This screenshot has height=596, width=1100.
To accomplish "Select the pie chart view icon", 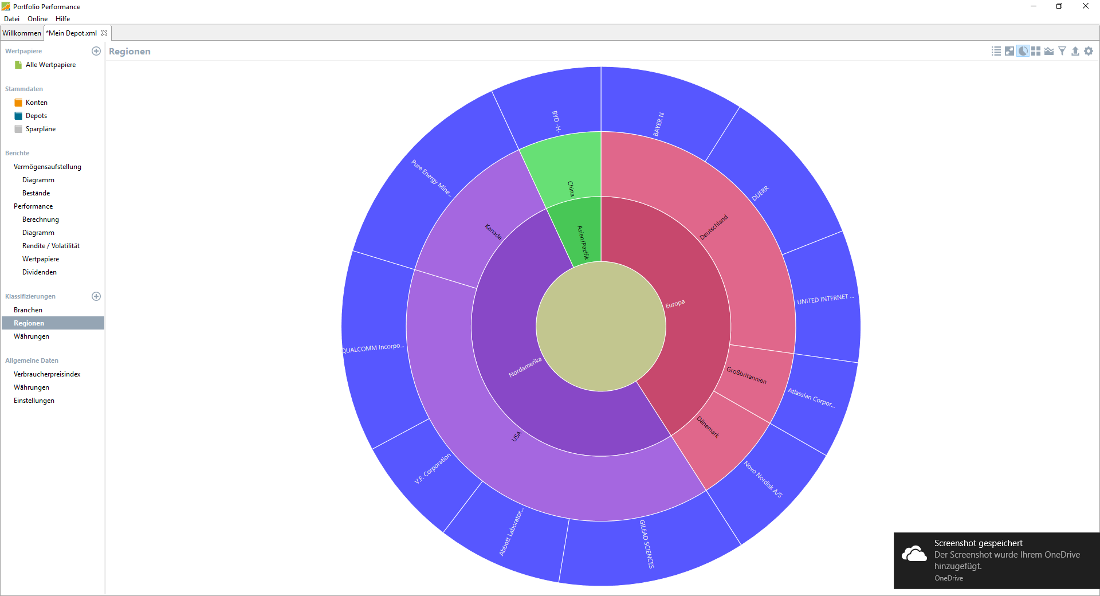I will coord(1023,51).
